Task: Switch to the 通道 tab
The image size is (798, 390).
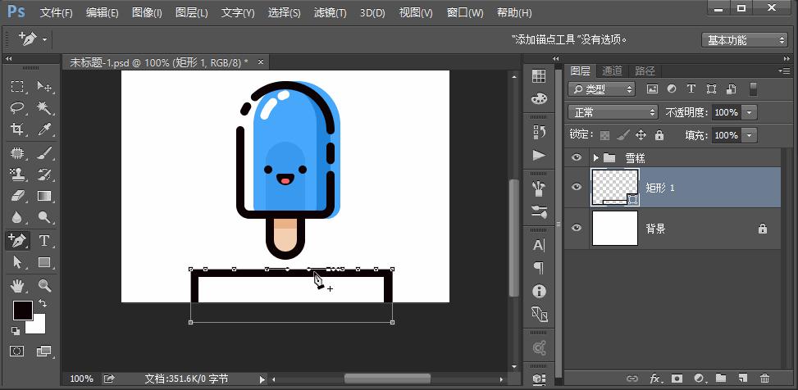Action: 612,70
